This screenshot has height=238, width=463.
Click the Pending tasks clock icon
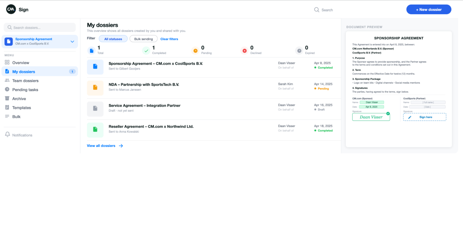[7, 89]
